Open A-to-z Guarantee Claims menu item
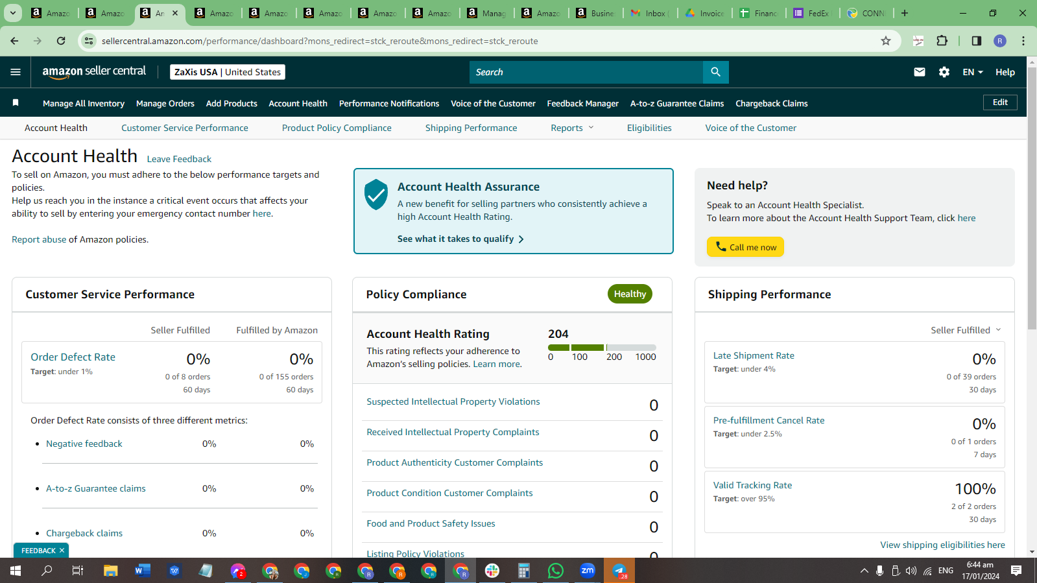The width and height of the screenshot is (1037, 583). (x=677, y=103)
